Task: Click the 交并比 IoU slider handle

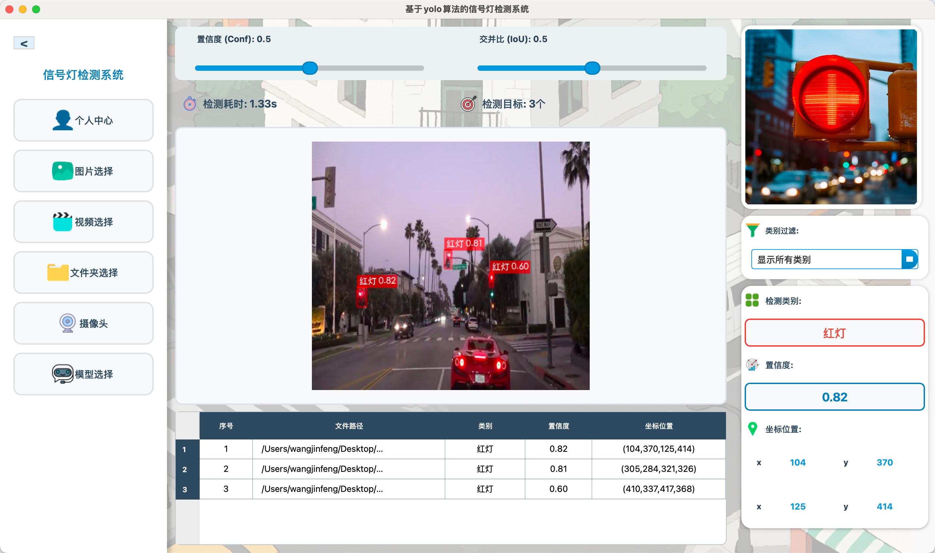Action: click(592, 68)
